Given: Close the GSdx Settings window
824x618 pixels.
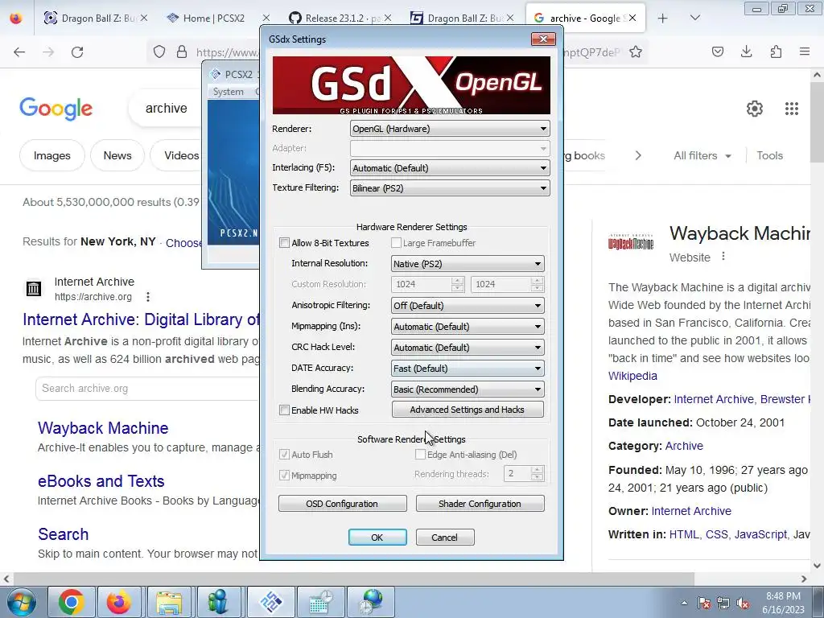Looking at the screenshot, I should pyautogui.click(x=543, y=39).
